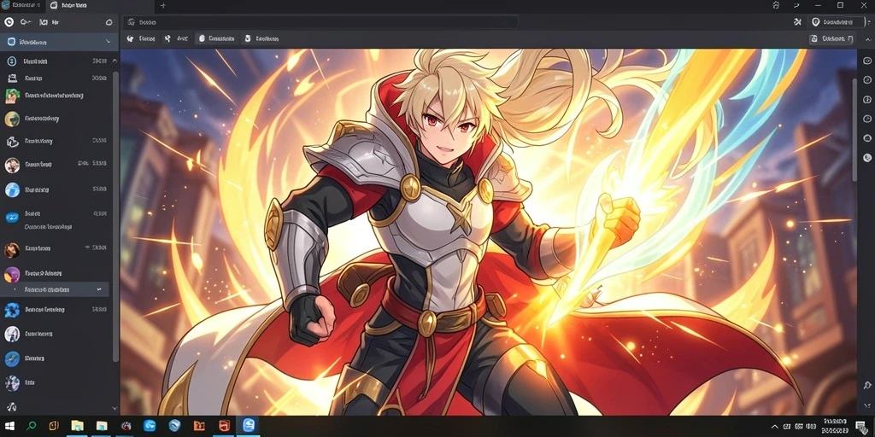Click the shield labeled button at top right
The height and width of the screenshot is (437, 875).
click(x=832, y=21)
